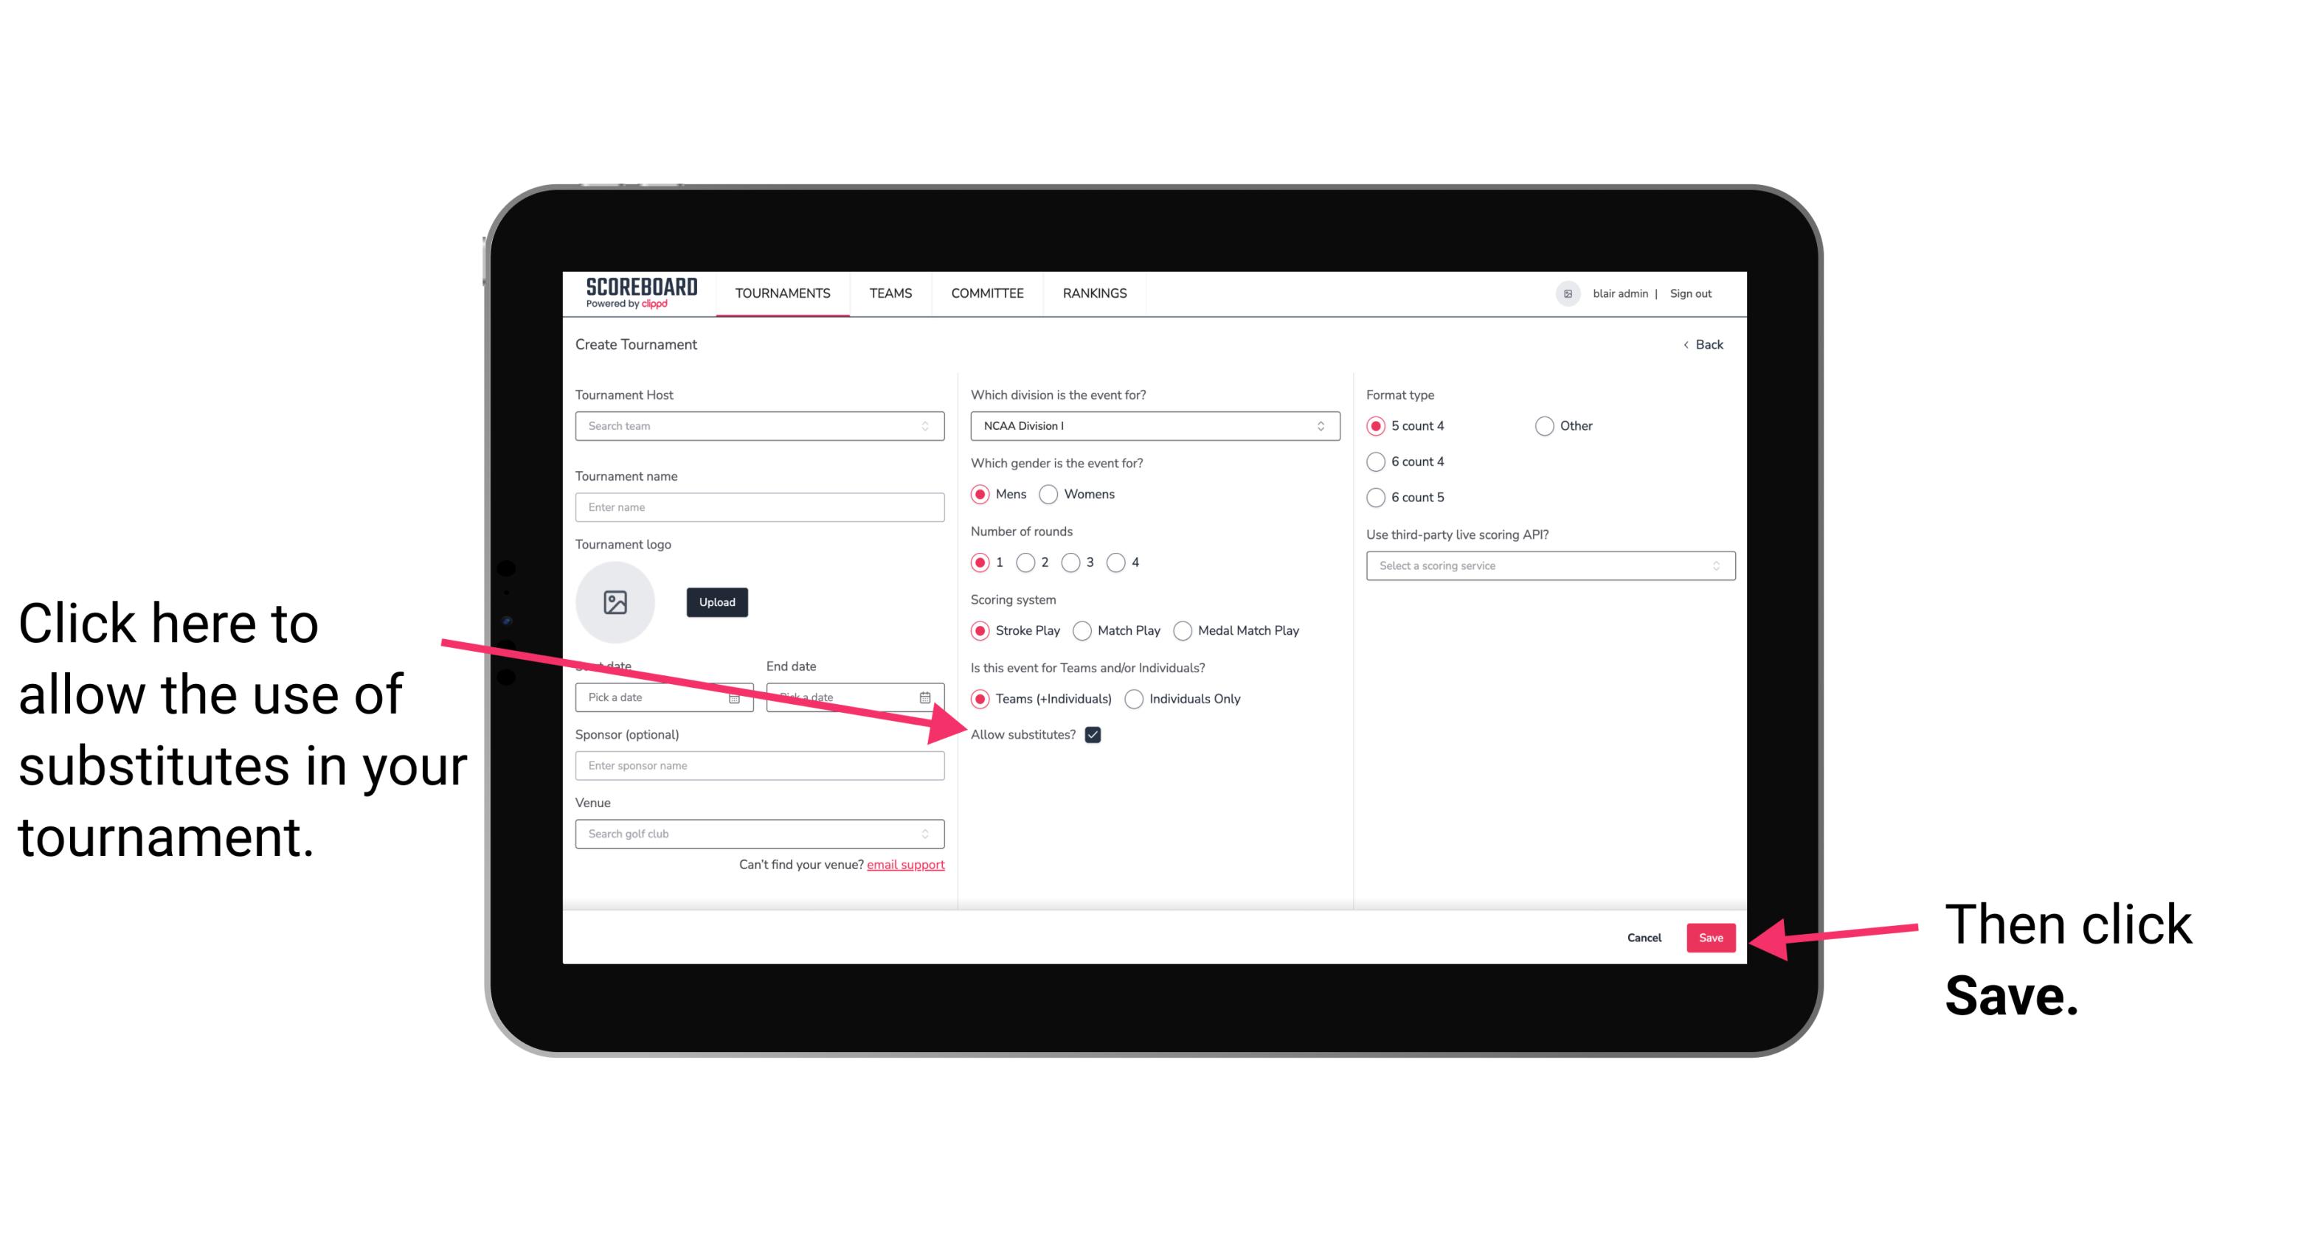Click the blair admin profile icon
This screenshot has height=1237, width=2301.
pos(1568,291)
